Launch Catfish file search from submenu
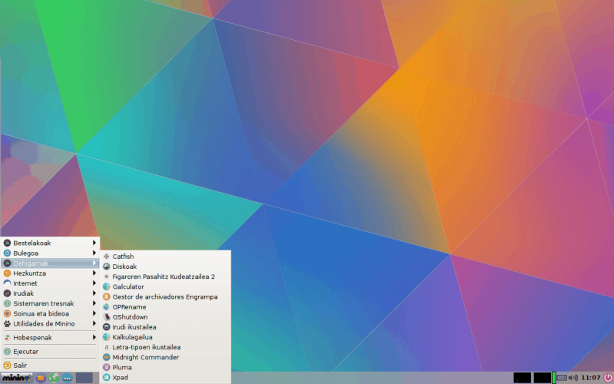 (x=165, y=257)
